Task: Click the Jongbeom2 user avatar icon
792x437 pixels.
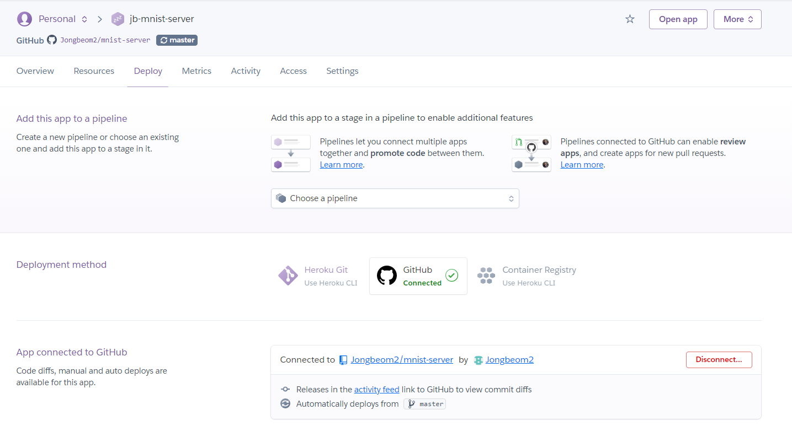Action: [478, 360]
